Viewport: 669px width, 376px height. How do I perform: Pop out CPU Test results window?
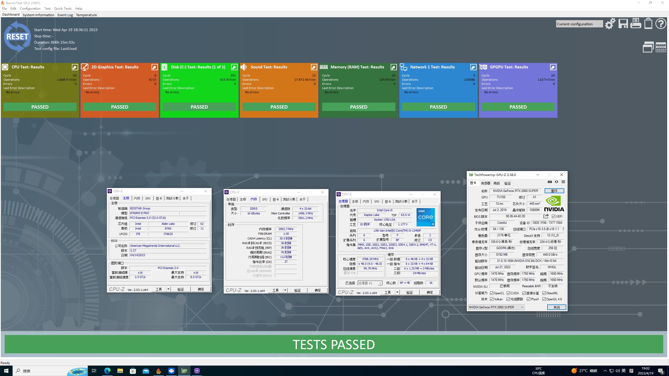tap(75, 67)
